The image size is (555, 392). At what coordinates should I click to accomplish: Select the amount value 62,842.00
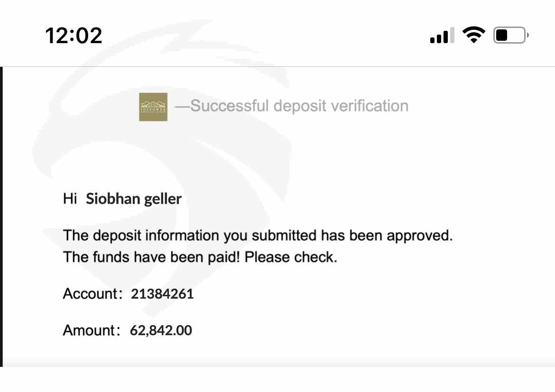pyautogui.click(x=161, y=330)
